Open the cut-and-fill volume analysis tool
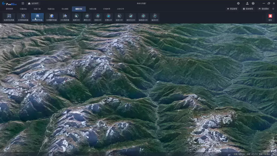This screenshot has width=277, height=156. coord(131,17)
